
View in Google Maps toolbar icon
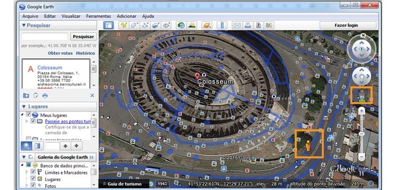[269, 25]
